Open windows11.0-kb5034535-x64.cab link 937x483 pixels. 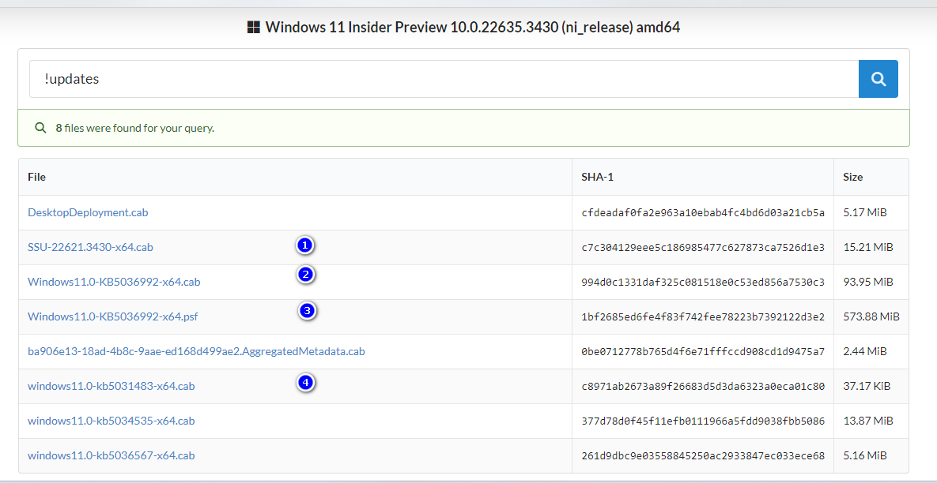click(x=111, y=421)
